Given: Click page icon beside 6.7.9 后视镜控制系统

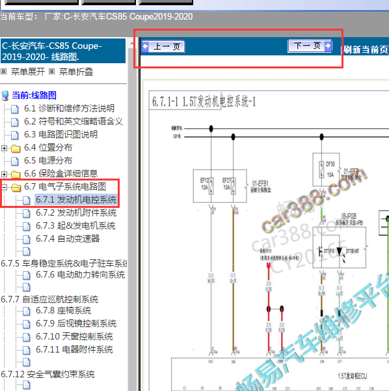Looking at the screenshot, I should (27, 324).
